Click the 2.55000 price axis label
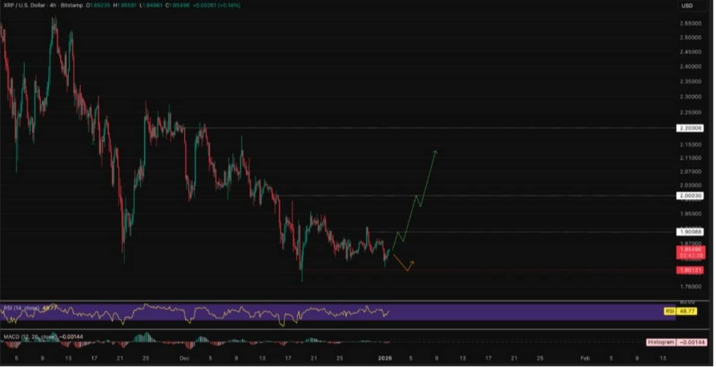Viewport: 716px width, 367px height. [x=691, y=24]
